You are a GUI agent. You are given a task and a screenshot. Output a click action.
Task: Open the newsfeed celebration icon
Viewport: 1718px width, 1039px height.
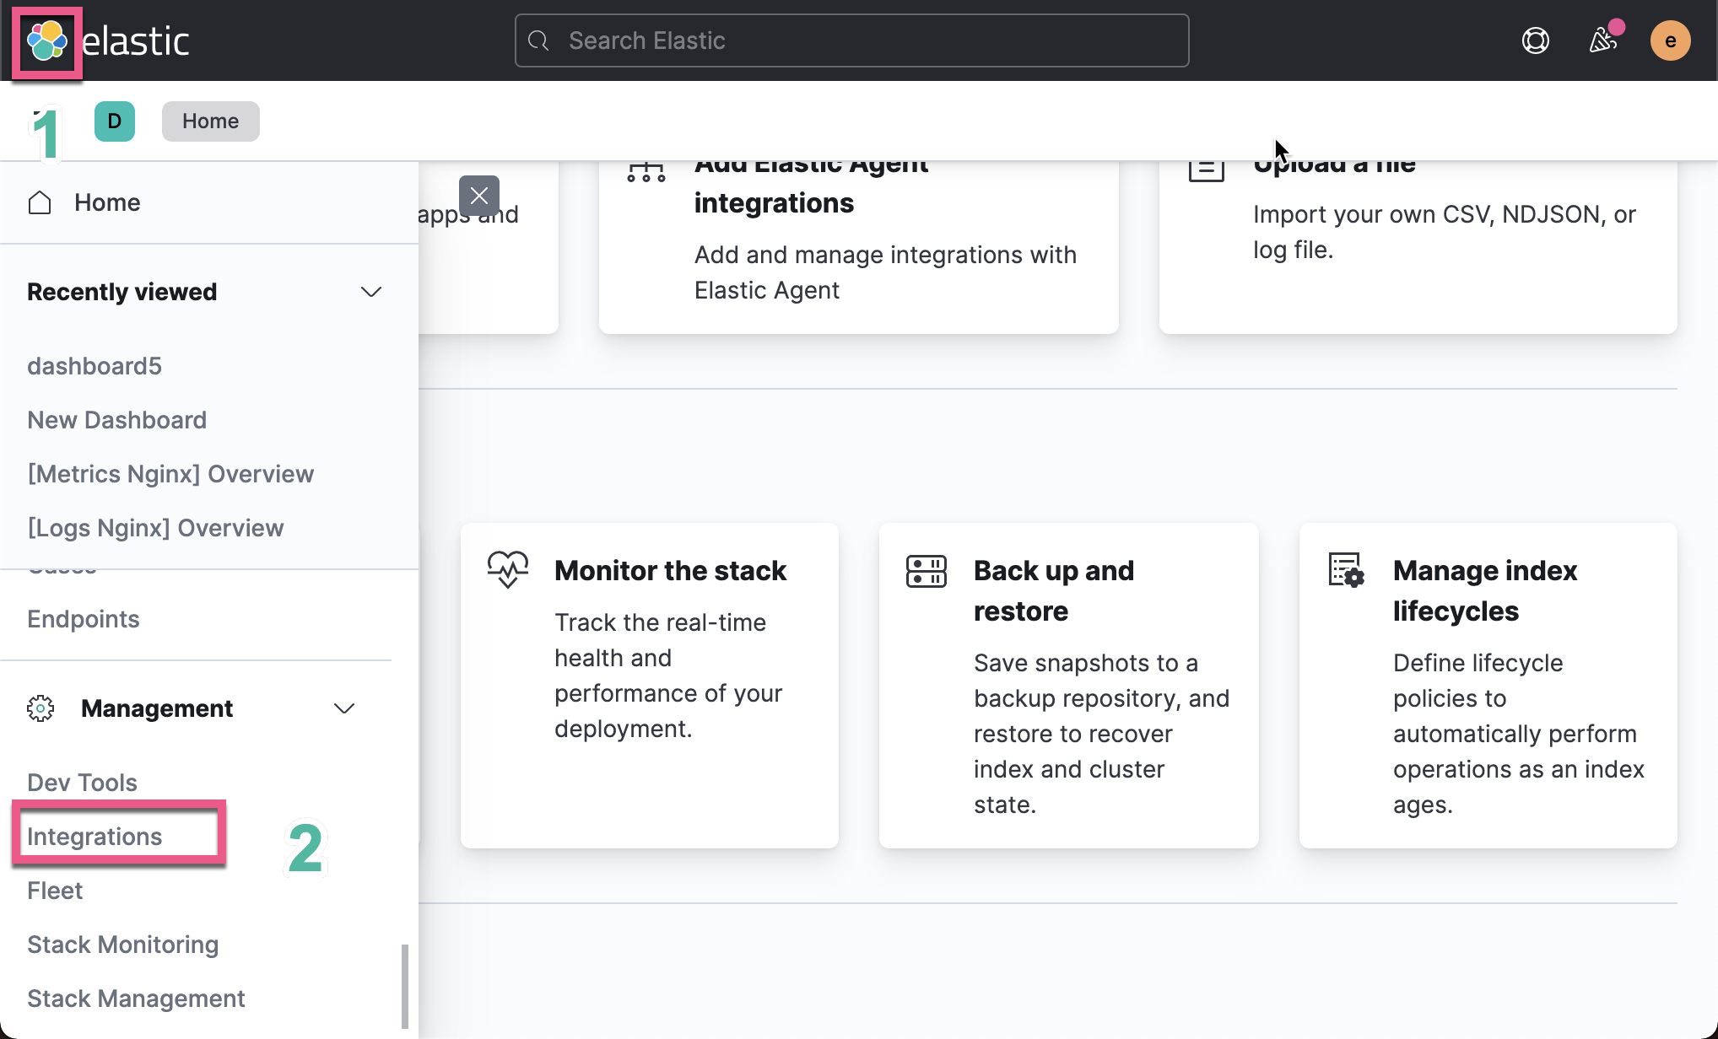click(1602, 40)
